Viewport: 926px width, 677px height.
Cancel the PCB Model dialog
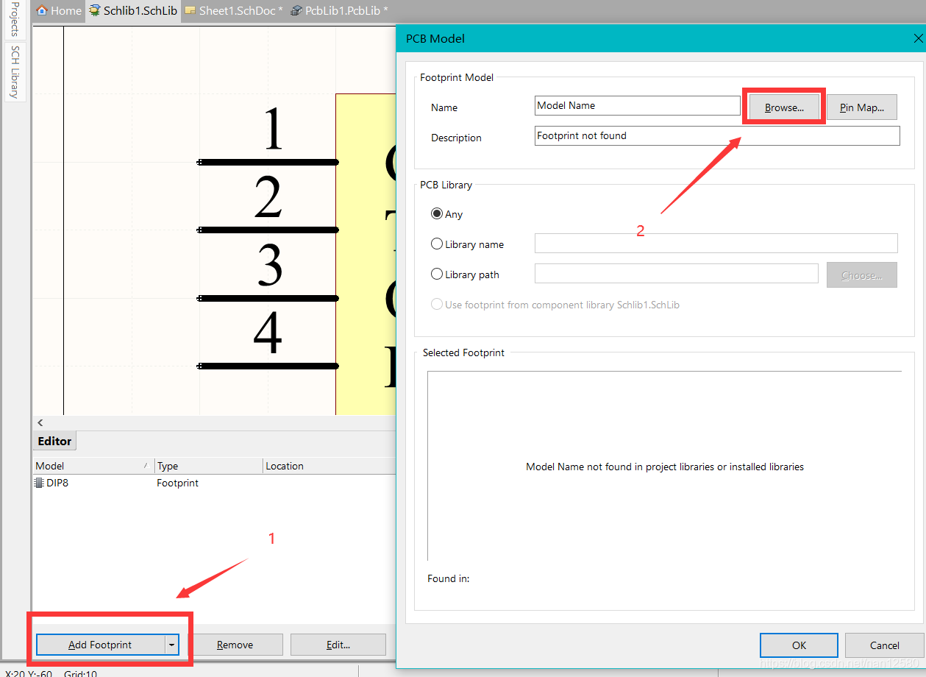point(884,645)
